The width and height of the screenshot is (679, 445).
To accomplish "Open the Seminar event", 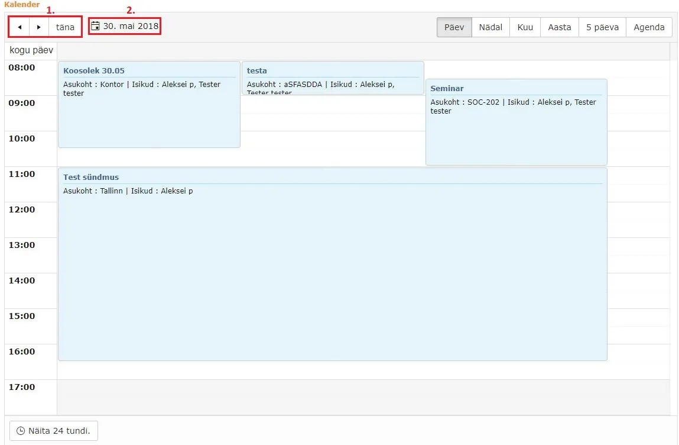I will (516, 122).
